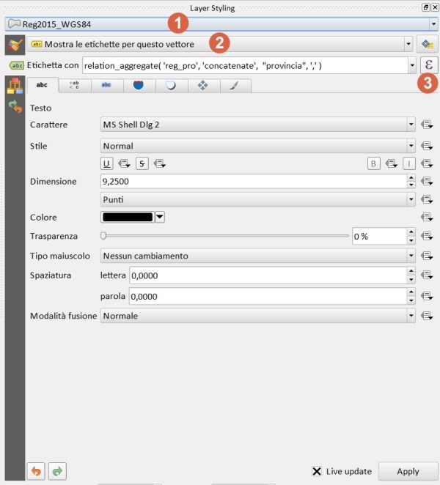Open the expression editor (ε) button
The height and width of the screenshot is (485, 440).
pyautogui.click(x=428, y=65)
